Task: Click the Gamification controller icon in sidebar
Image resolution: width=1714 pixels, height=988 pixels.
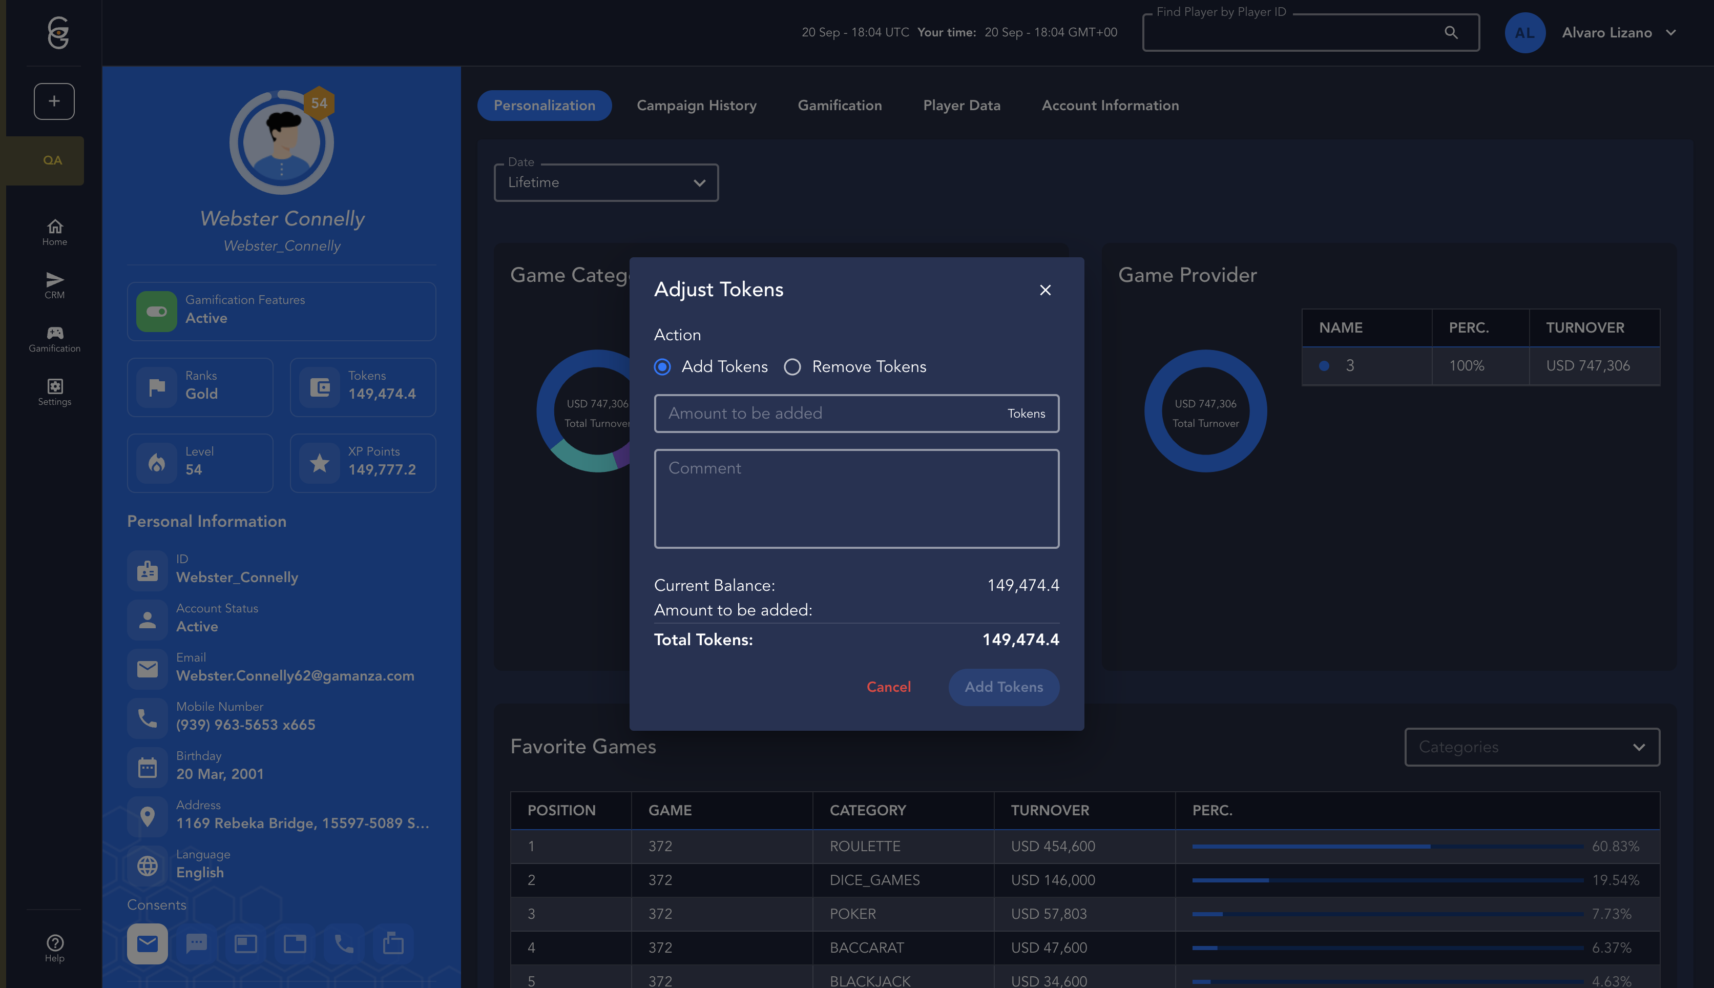Action: 54,333
